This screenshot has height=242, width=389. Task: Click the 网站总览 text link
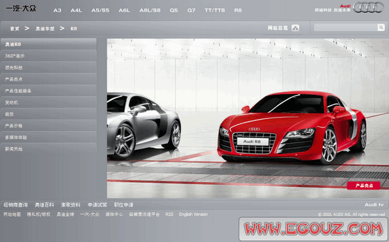[x=278, y=28]
